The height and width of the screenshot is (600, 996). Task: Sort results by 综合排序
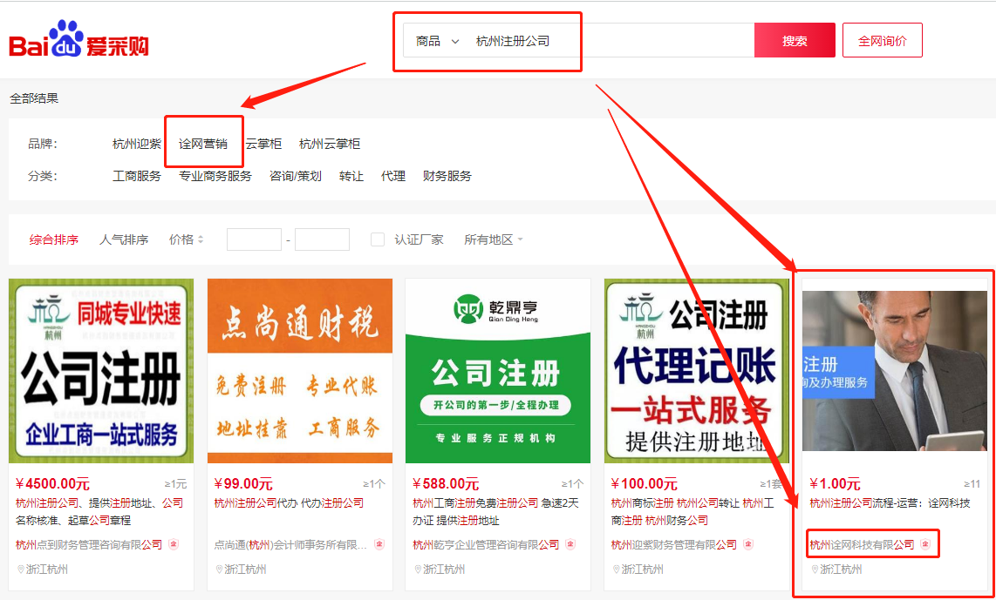tap(54, 239)
